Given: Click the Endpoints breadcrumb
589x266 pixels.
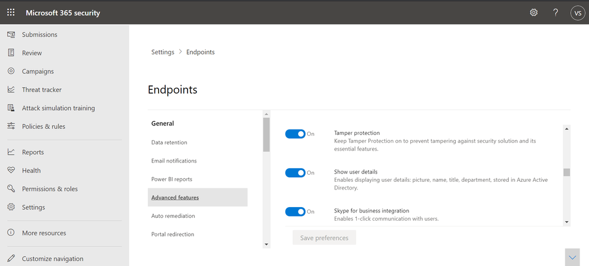Looking at the screenshot, I should click(x=200, y=52).
